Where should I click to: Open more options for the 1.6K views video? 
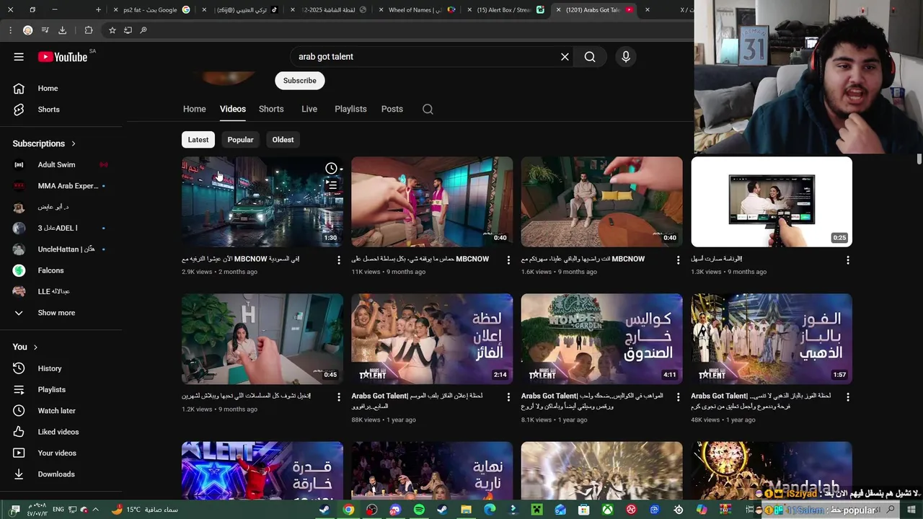pos(678,259)
